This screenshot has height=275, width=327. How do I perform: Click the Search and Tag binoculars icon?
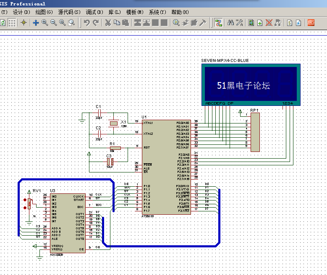click(230, 23)
